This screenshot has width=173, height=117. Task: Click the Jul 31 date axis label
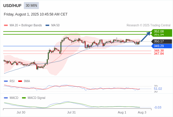[x=71, y=113]
